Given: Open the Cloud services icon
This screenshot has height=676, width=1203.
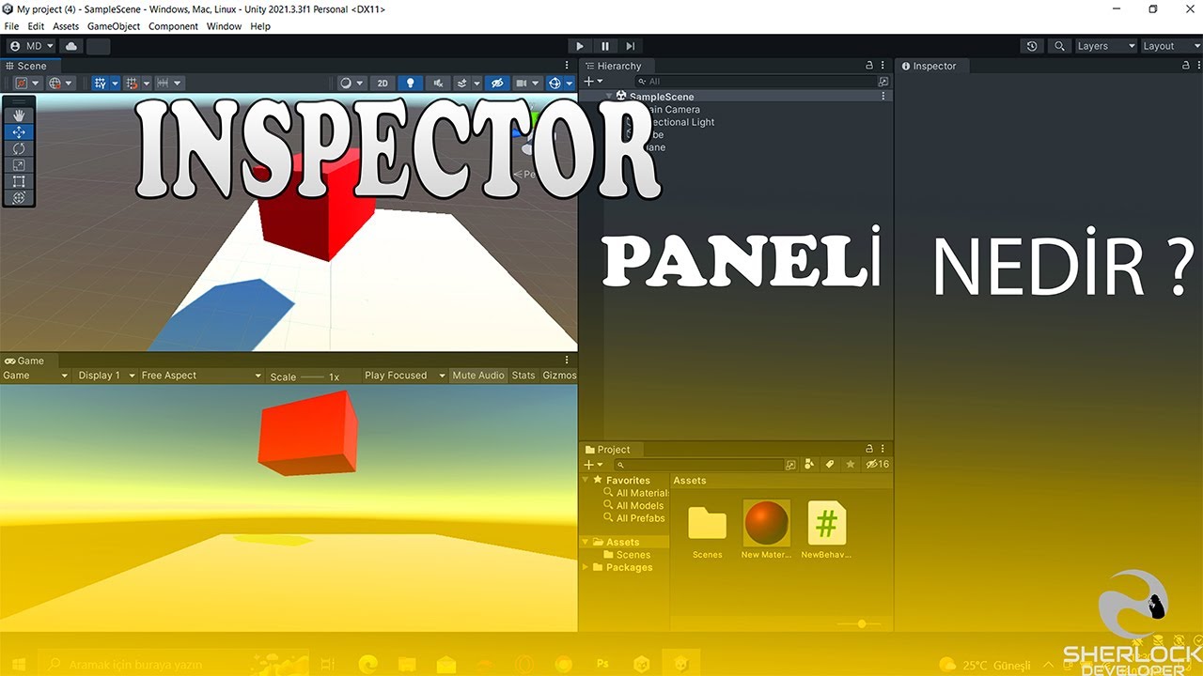Looking at the screenshot, I should 71,46.
